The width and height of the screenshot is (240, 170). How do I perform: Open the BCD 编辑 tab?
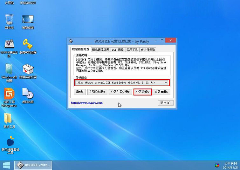118,50
